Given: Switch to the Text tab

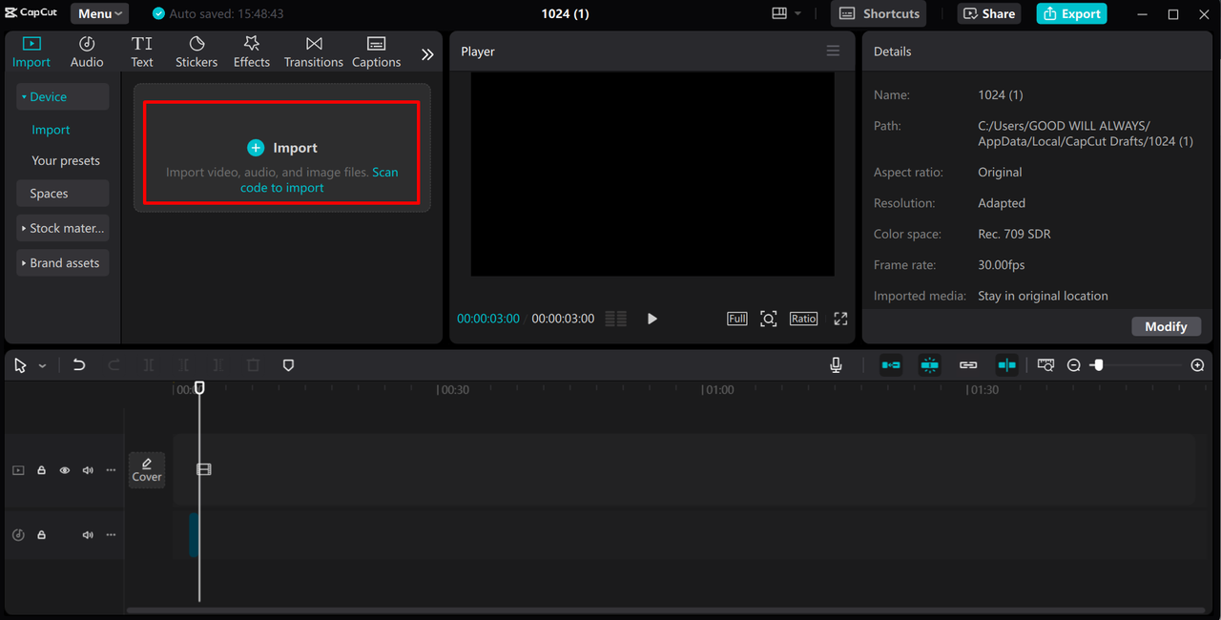Looking at the screenshot, I should (x=142, y=52).
